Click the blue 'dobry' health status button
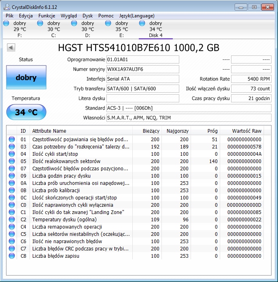 26,77
